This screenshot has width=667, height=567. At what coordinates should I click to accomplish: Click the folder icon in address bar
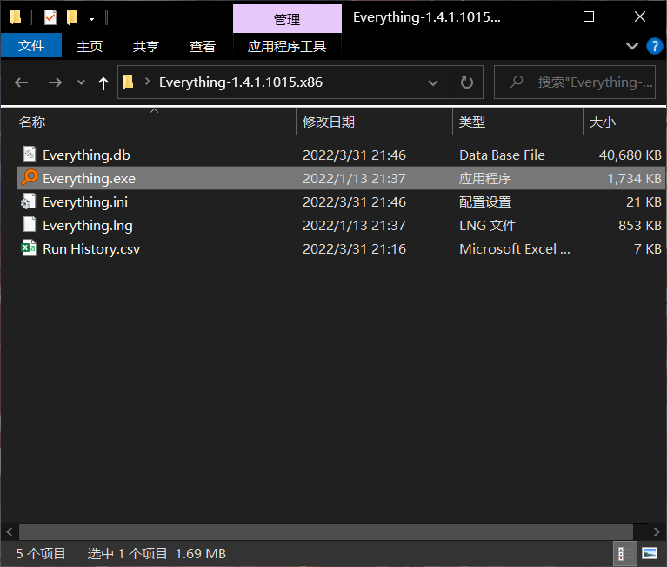(128, 82)
